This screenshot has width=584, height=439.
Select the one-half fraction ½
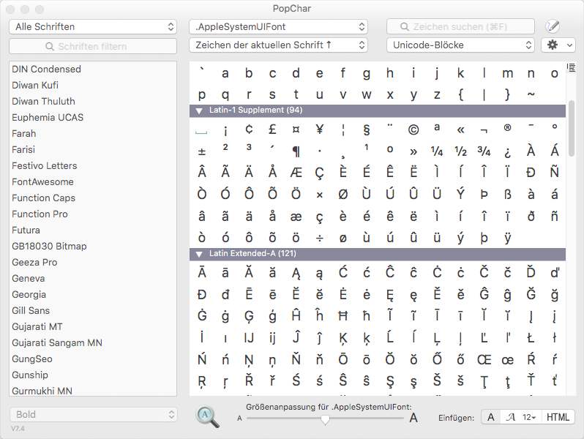(460, 151)
